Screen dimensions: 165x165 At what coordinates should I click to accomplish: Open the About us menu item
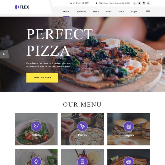81,12
